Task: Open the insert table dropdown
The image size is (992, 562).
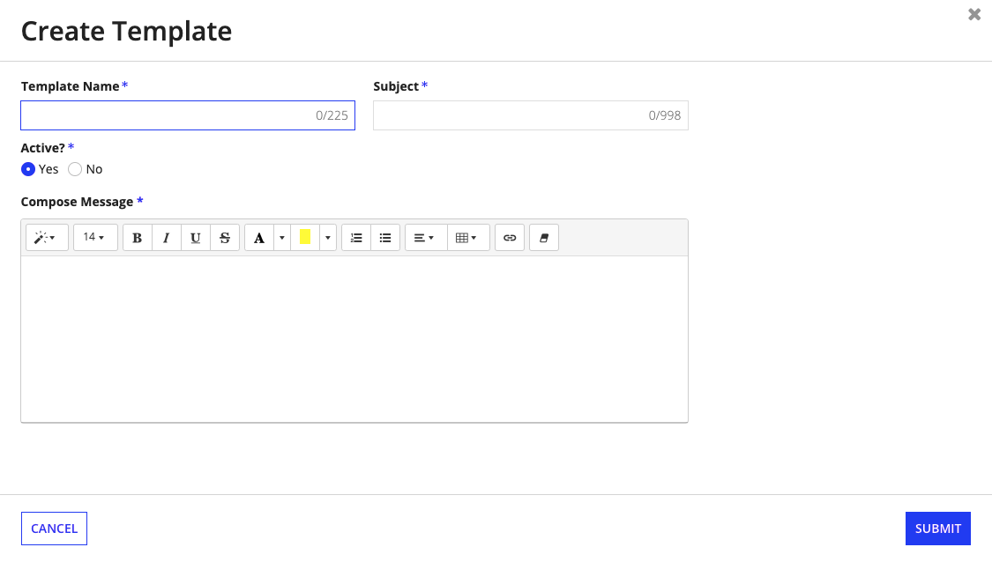Action: (x=468, y=238)
